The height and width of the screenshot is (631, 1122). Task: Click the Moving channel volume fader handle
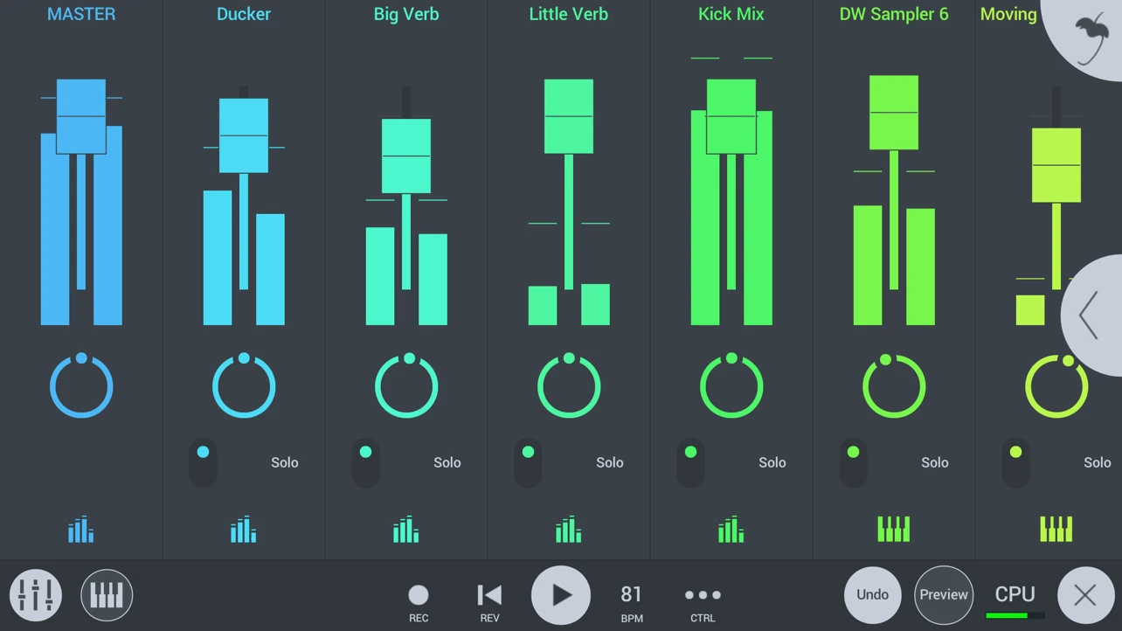tap(1056, 165)
